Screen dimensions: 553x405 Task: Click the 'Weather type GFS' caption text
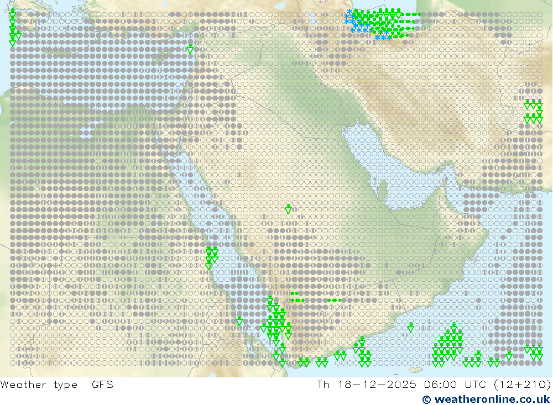pyautogui.click(x=57, y=385)
